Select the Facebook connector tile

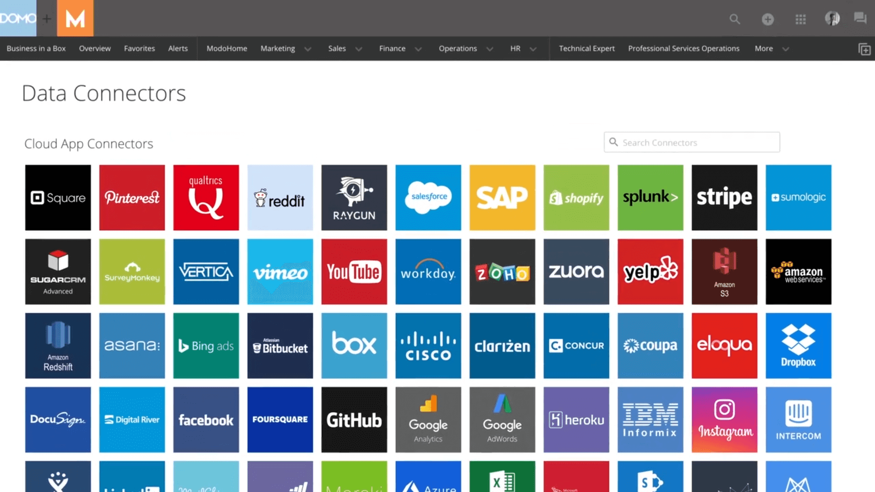click(x=206, y=420)
